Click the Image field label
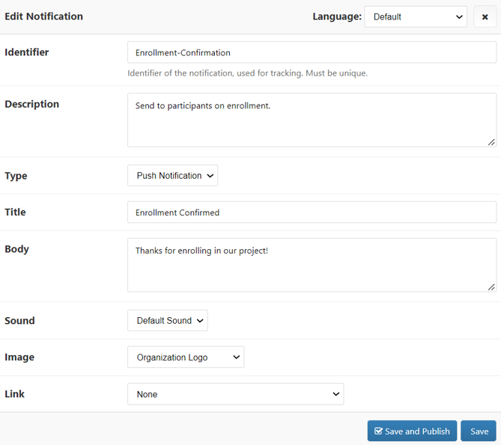Viewport: 501px width, 445px height. (20, 357)
